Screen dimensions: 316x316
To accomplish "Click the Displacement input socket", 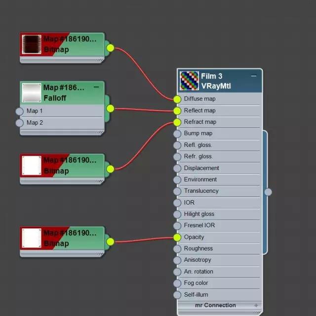I will coord(177,168).
